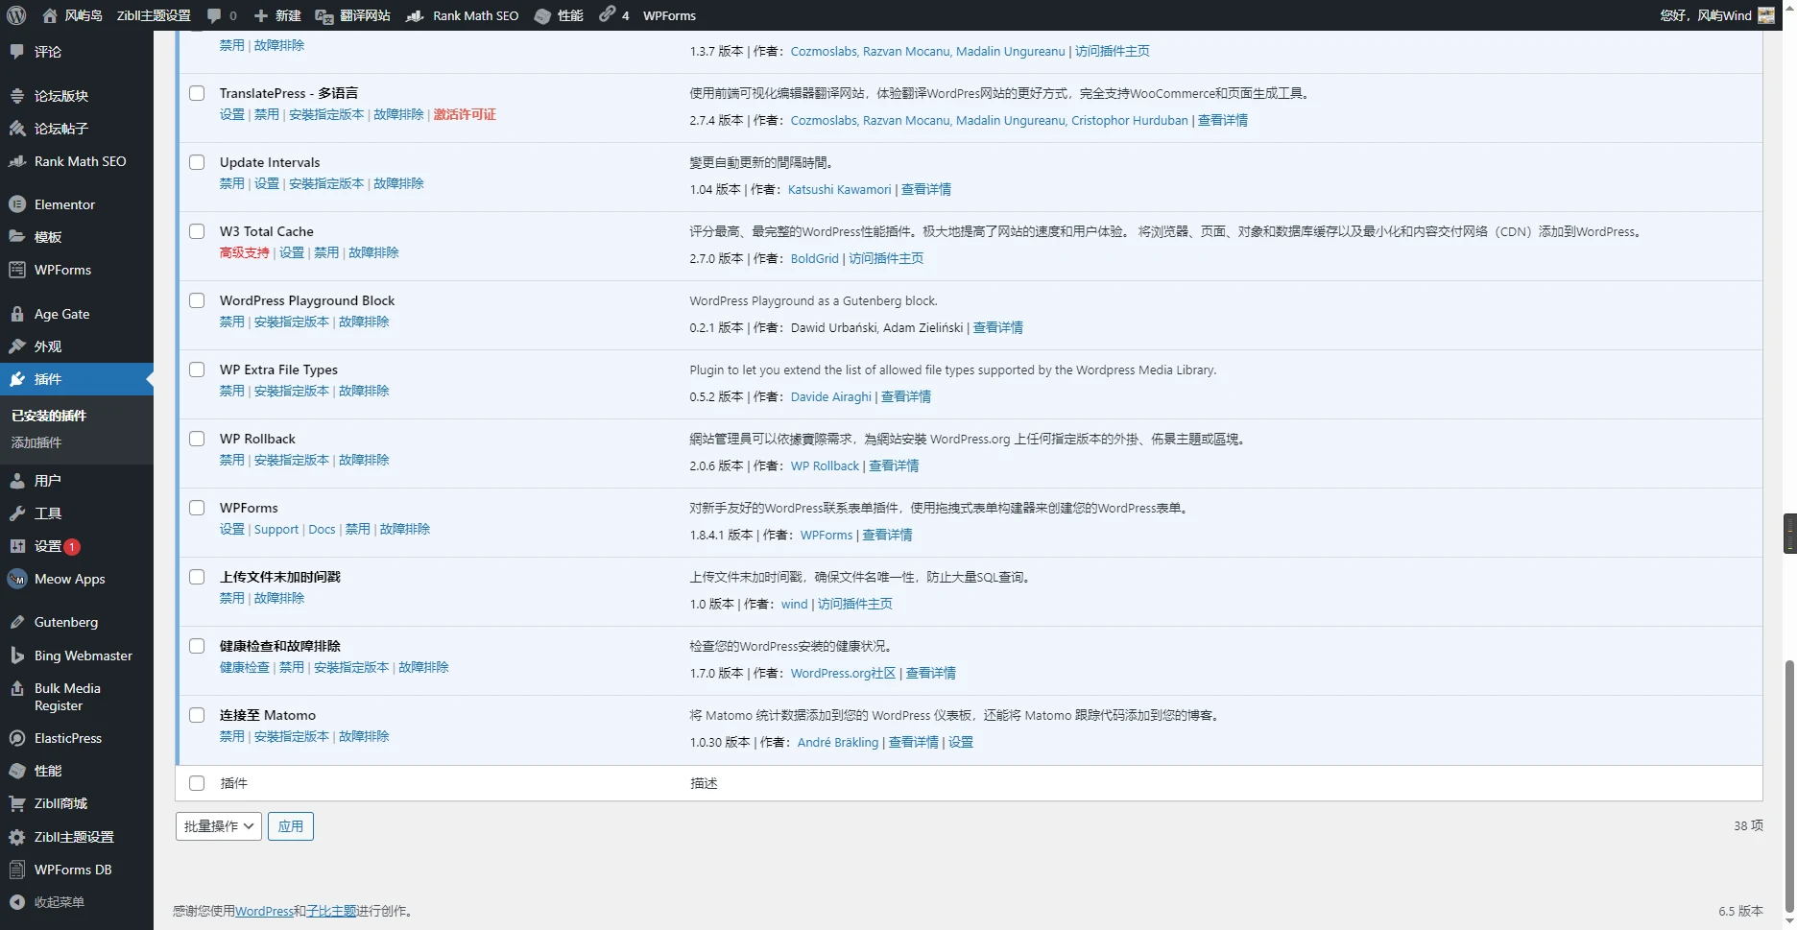The height and width of the screenshot is (930, 1797).
Task: Click the page vertical scrollbar thumb
Action: click(1788, 787)
